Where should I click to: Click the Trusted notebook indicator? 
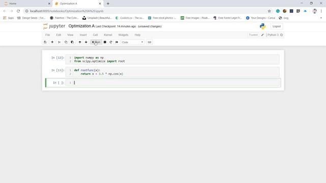[x=253, y=35]
